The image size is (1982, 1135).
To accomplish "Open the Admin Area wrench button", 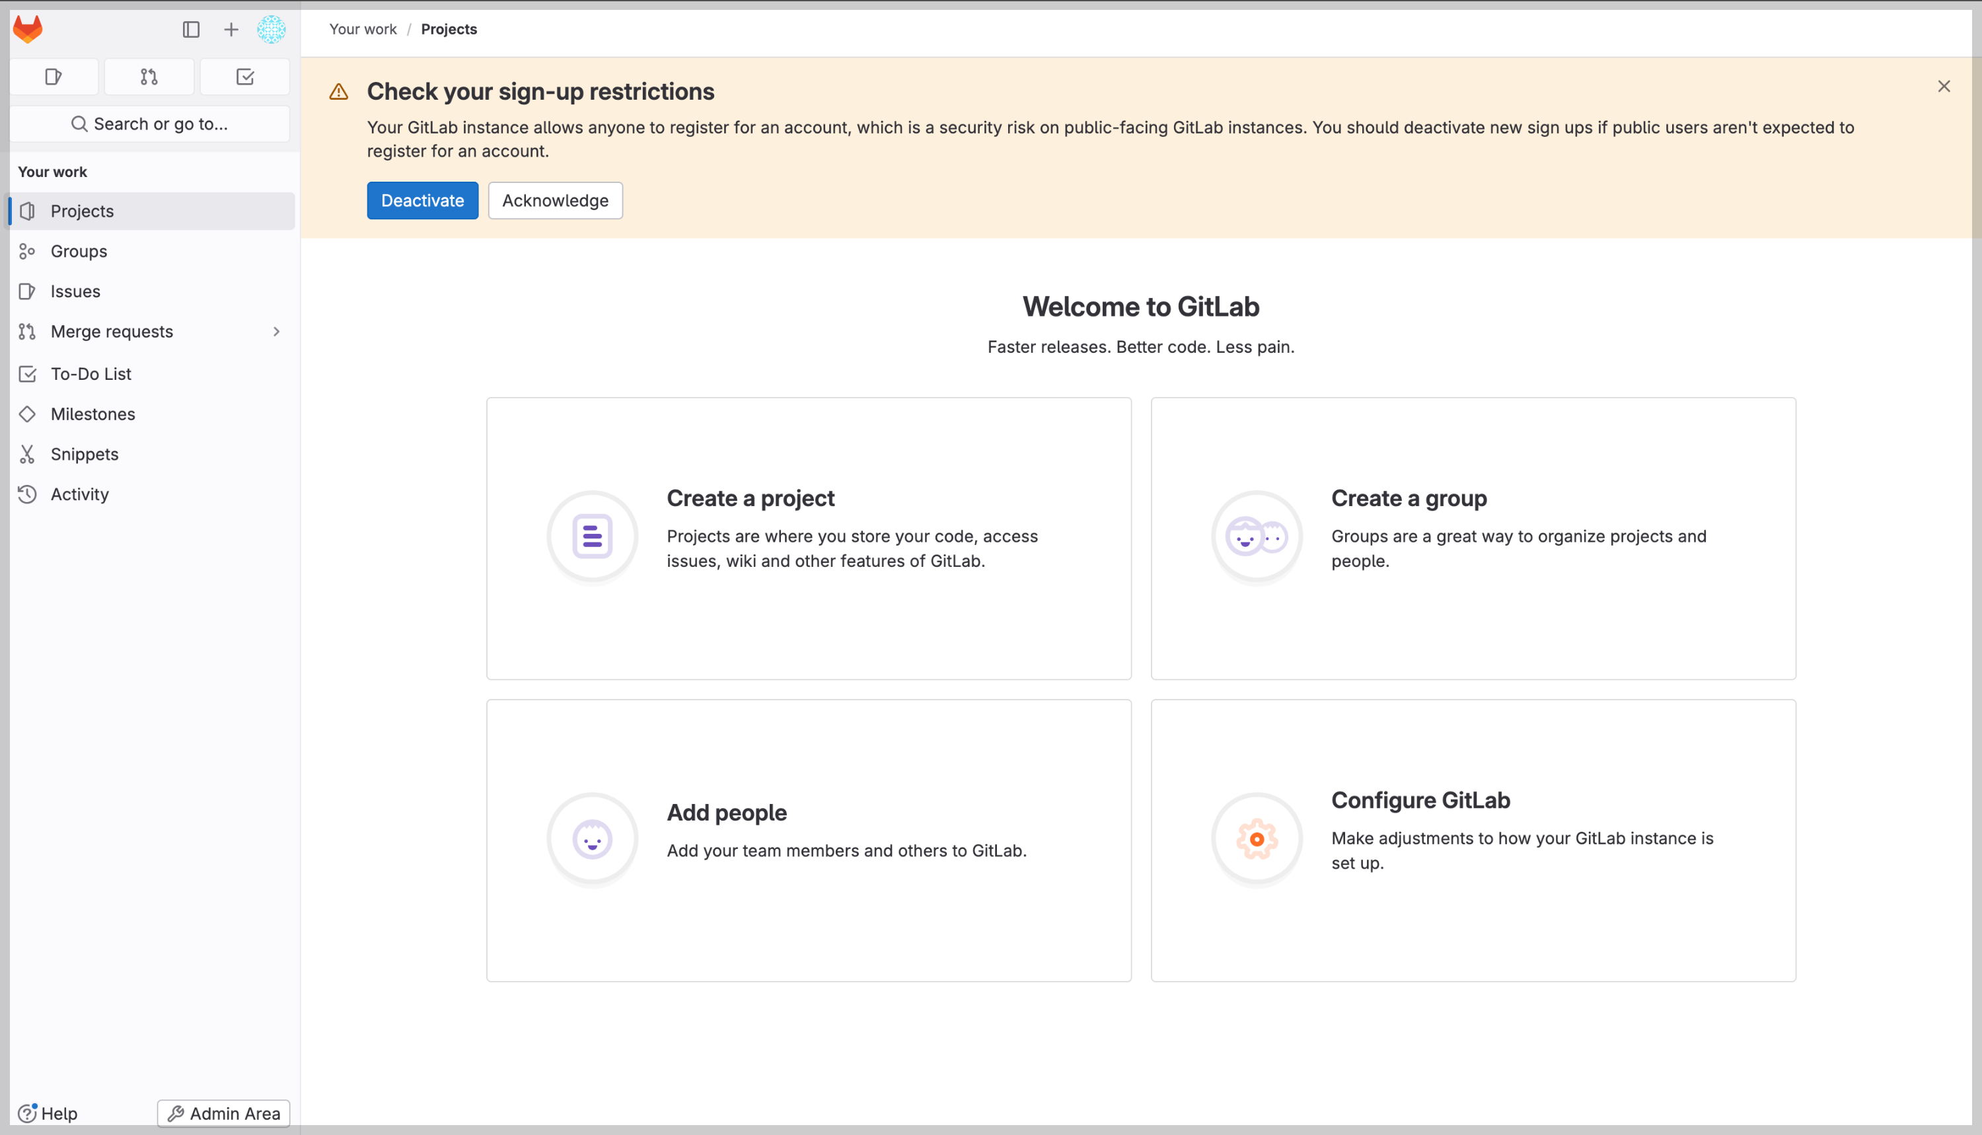I will click(224, 1113).
